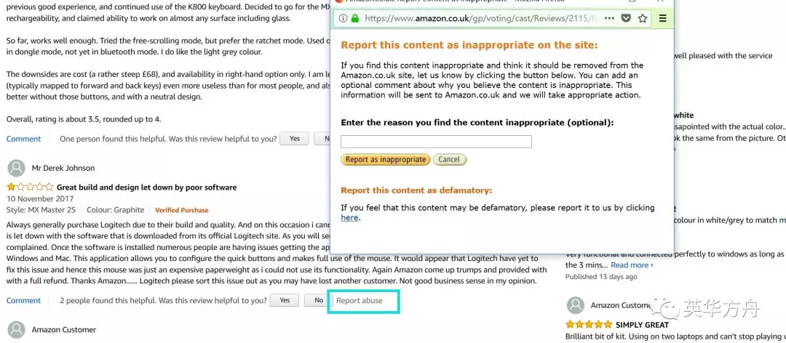Vote Yes on the 3.5 rating review

click(x=295, y=139)
